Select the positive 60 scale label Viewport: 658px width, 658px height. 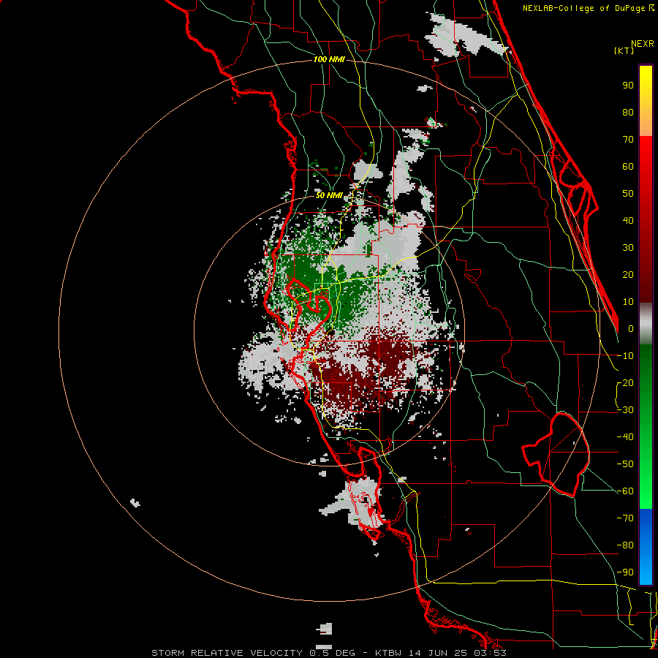coord(628,167)
